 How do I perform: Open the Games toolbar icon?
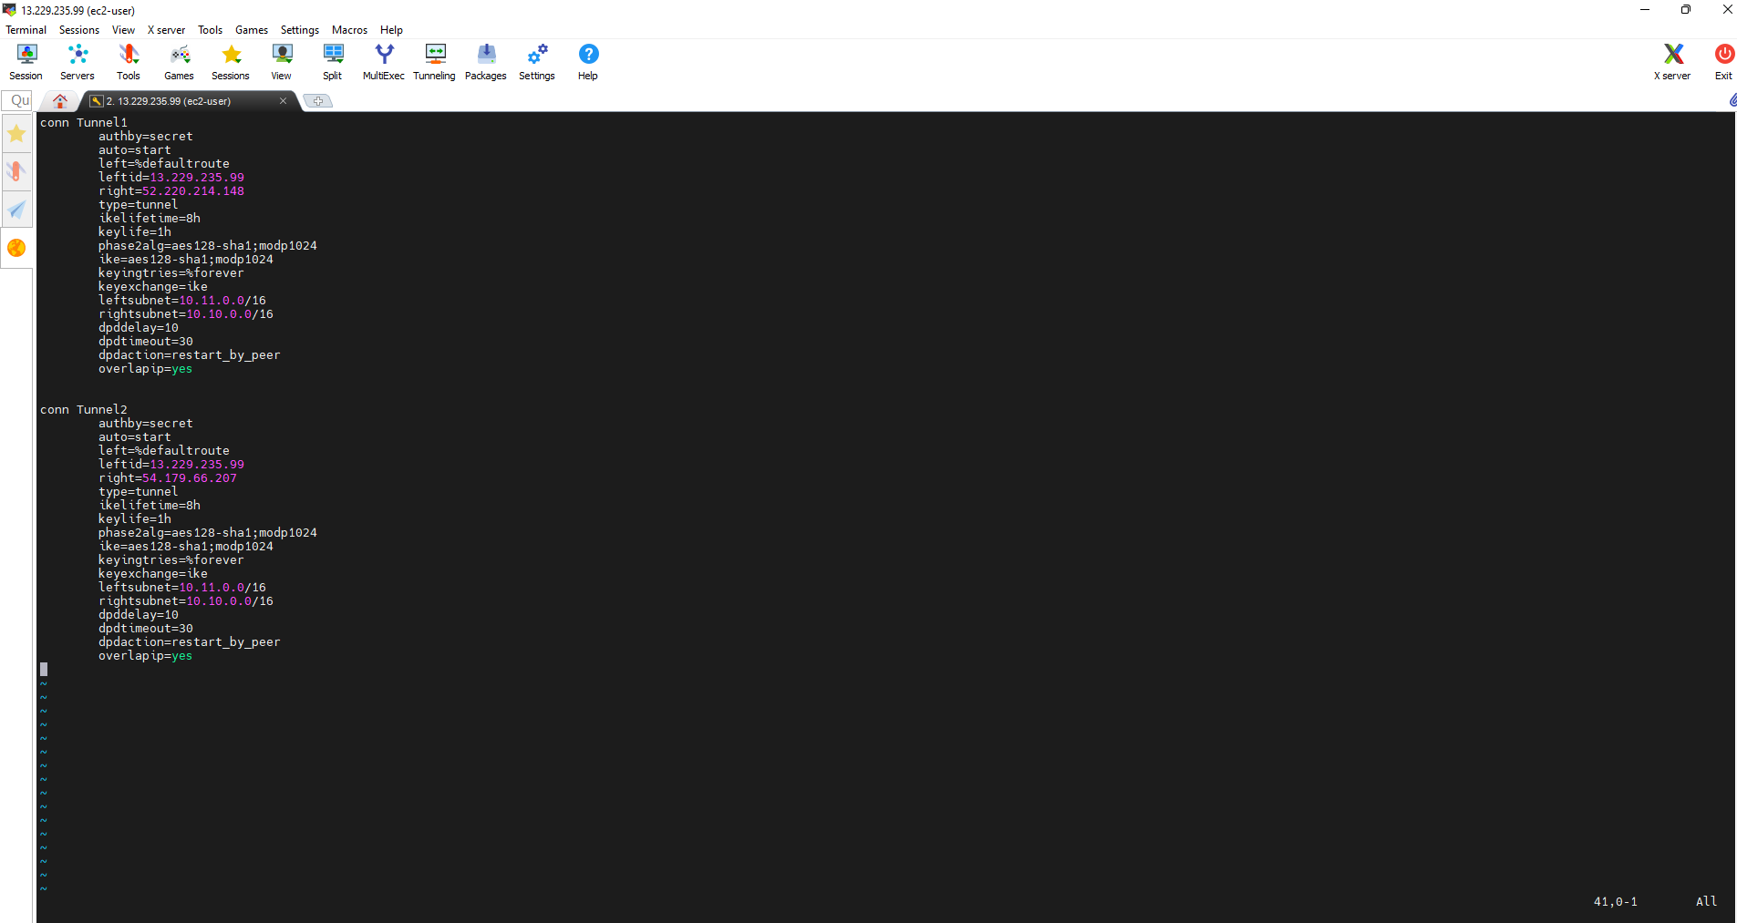tap(180, 62)
